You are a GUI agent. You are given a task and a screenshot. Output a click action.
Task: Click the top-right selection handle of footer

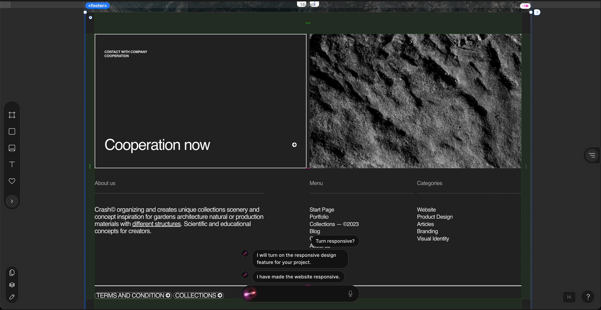(x=531, y=12)
